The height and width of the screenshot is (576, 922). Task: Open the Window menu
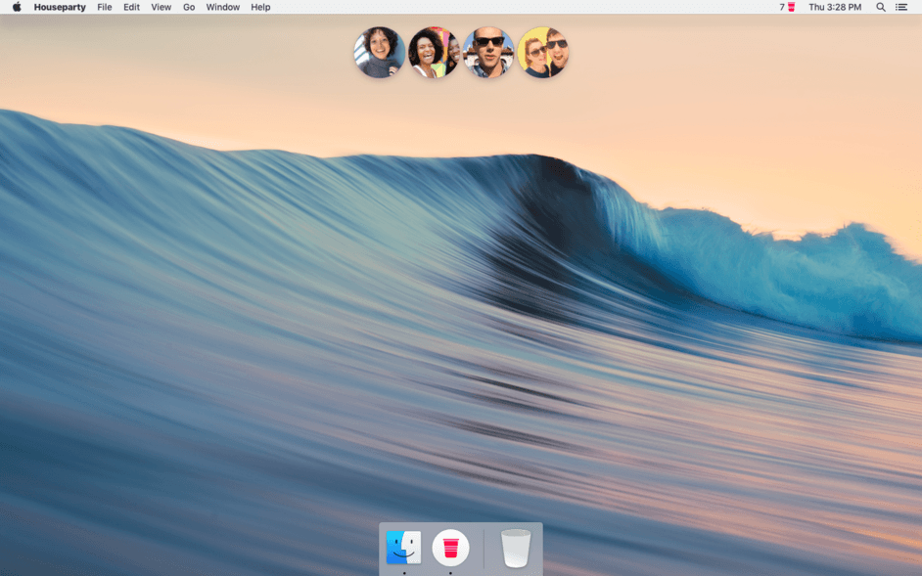tap(223, 7)
